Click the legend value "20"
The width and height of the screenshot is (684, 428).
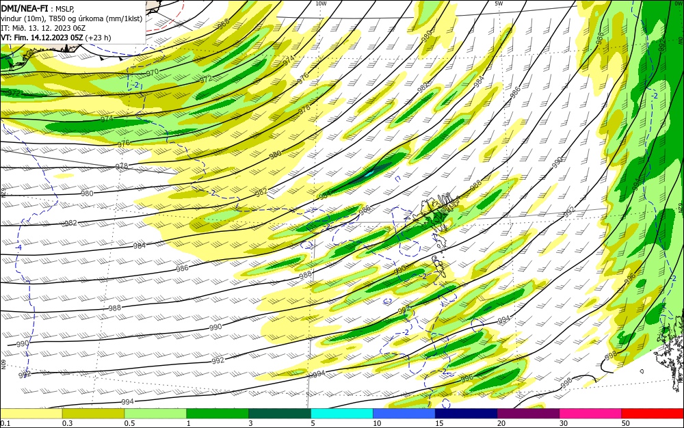[501, 423]
